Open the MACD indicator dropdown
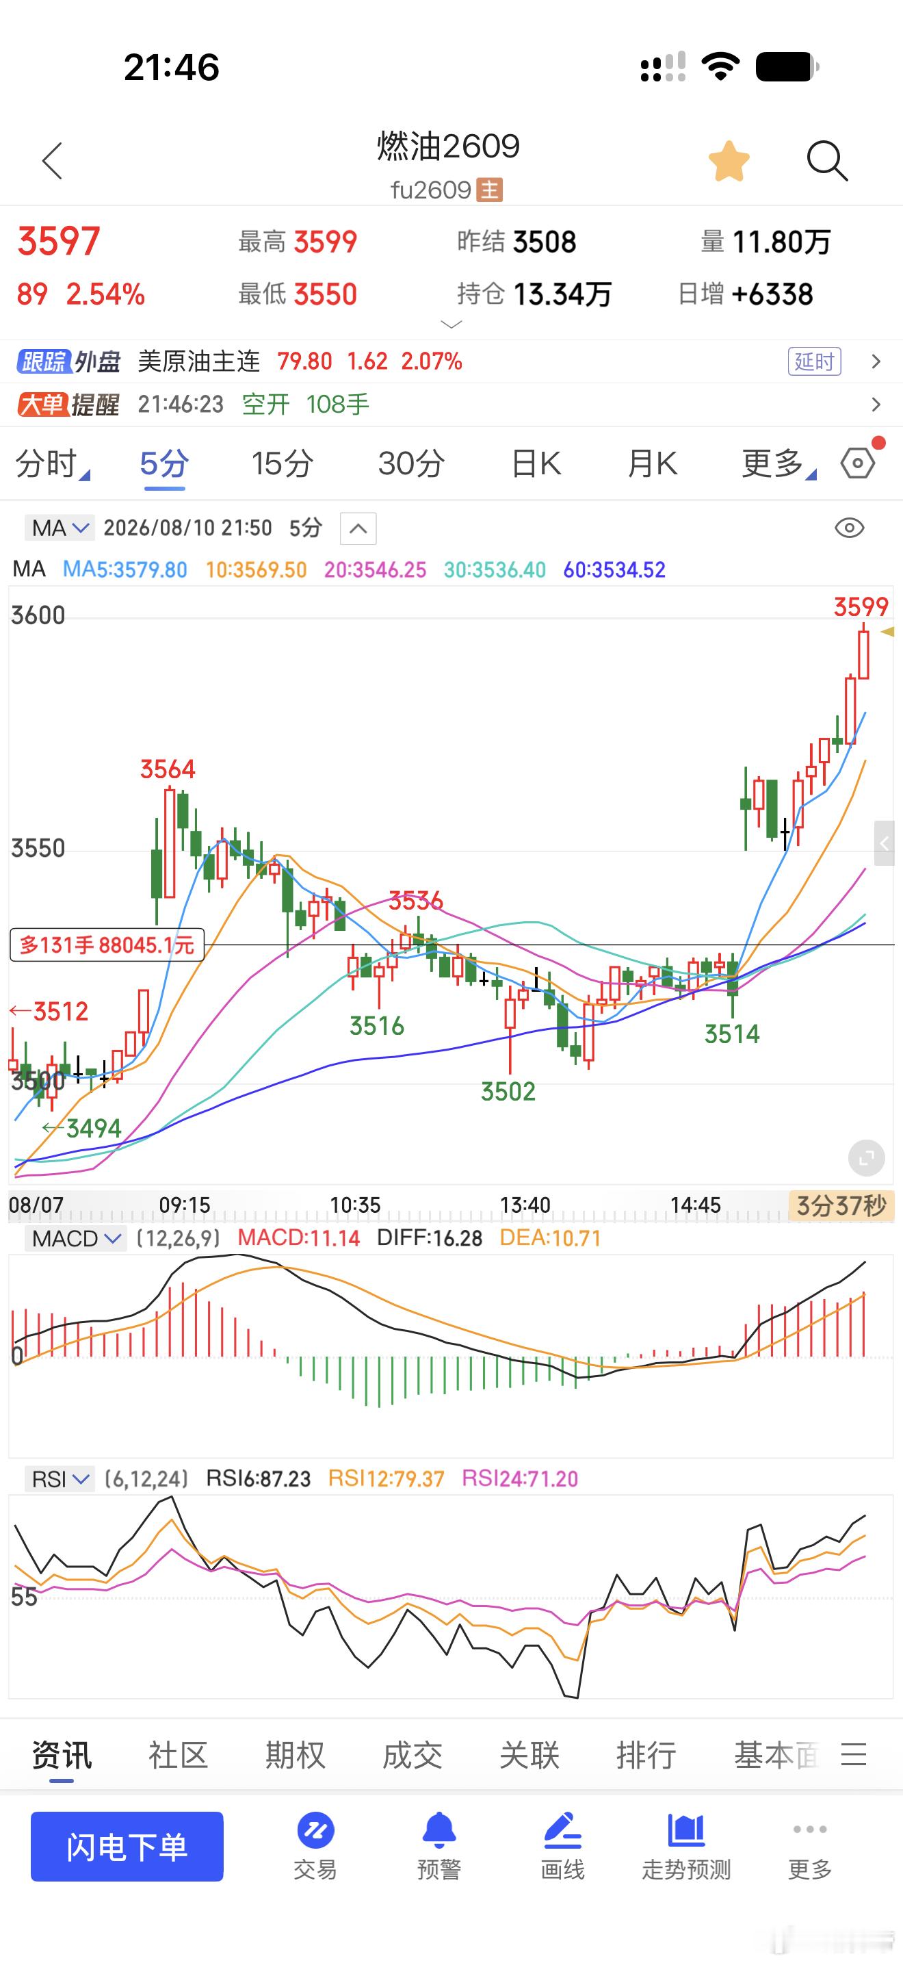Viewport: 903px width, 1963px height. [75, 1238]
